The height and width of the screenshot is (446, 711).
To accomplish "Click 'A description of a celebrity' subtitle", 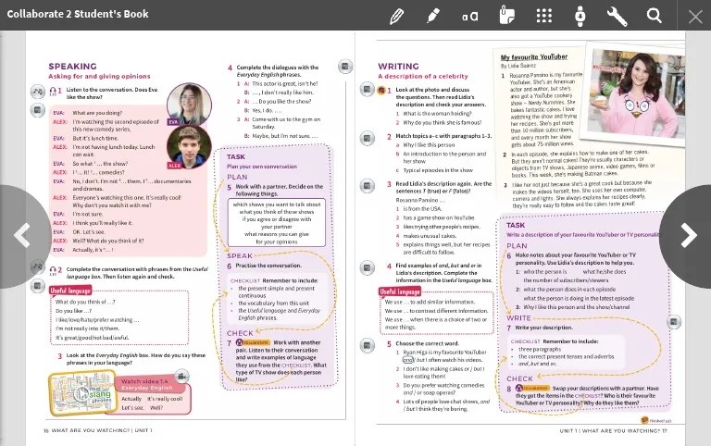I will point(423,76).
